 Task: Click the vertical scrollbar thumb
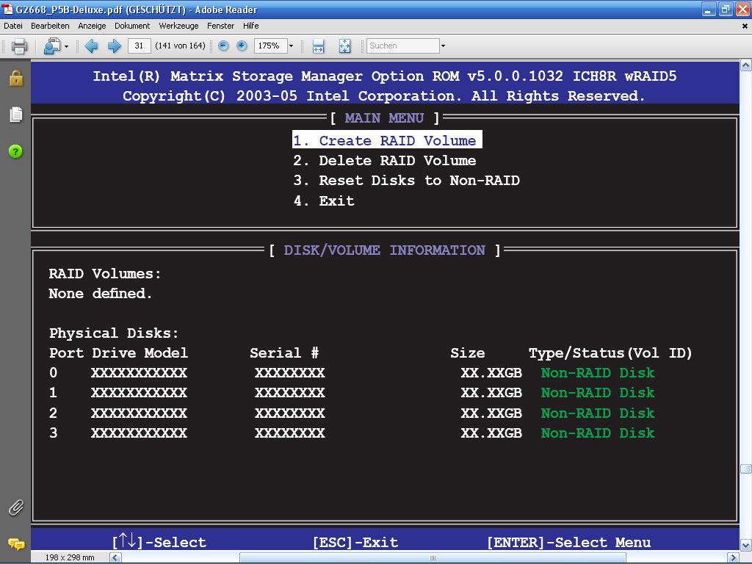[746, 469]
